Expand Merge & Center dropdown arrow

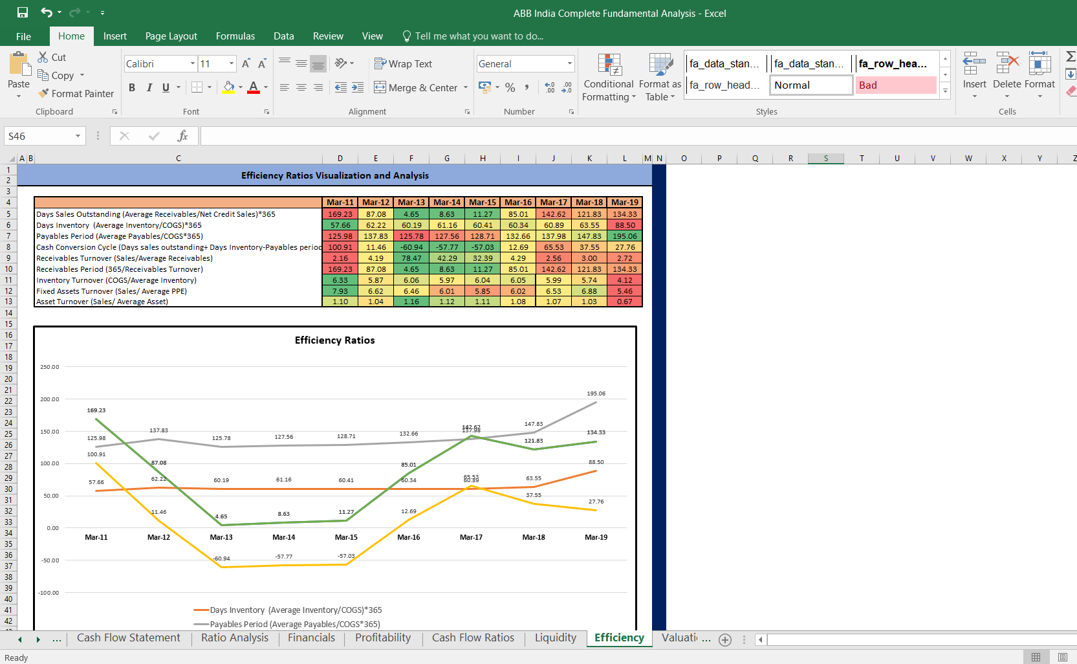(466, 87)
